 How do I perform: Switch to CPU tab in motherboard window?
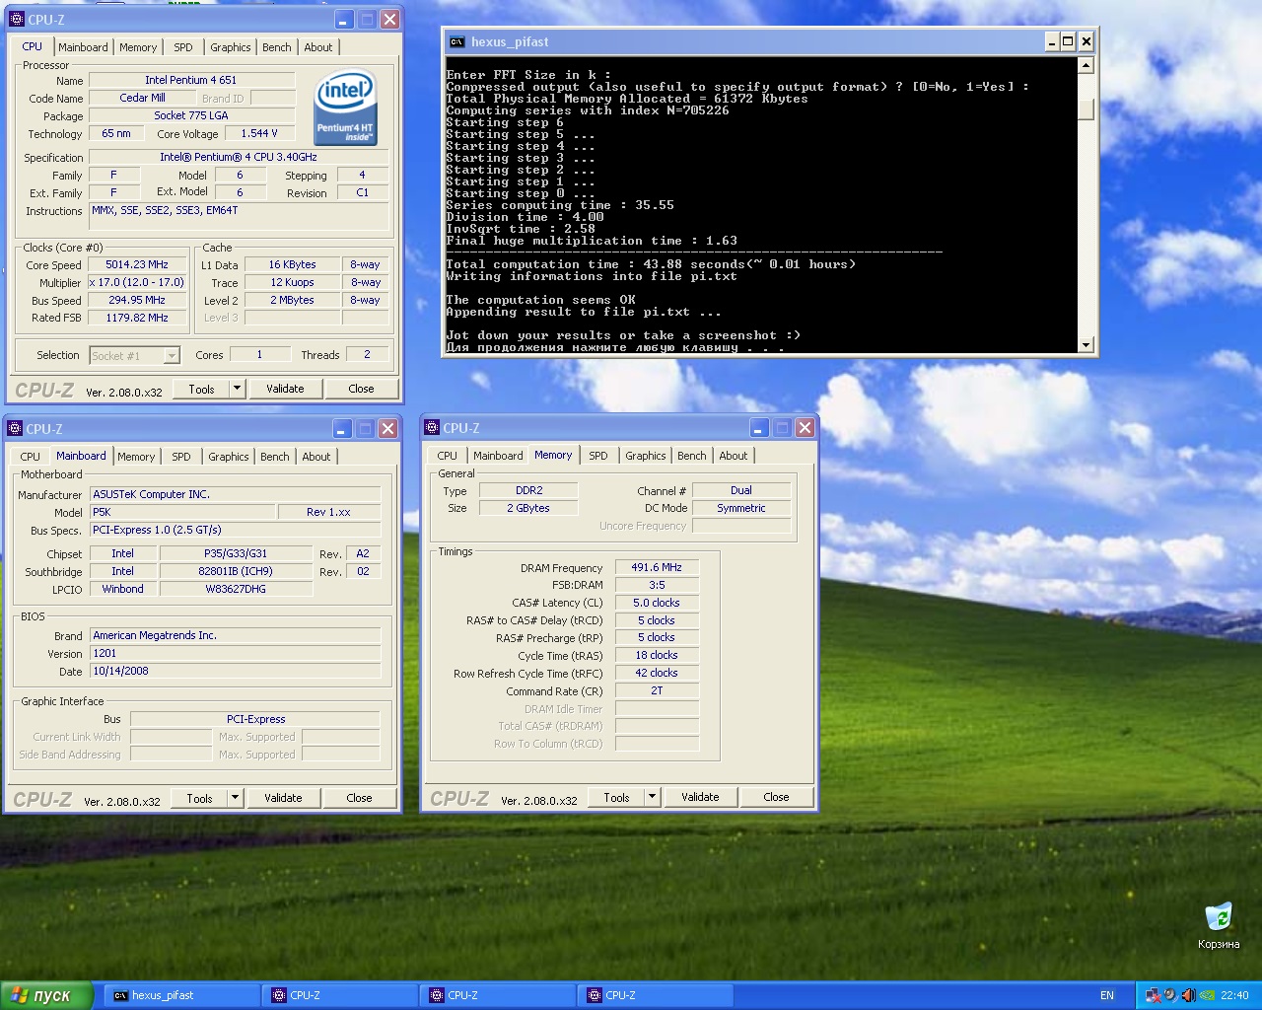(31, 457)
